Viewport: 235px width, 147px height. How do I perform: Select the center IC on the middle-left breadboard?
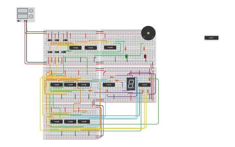point(70,85)
